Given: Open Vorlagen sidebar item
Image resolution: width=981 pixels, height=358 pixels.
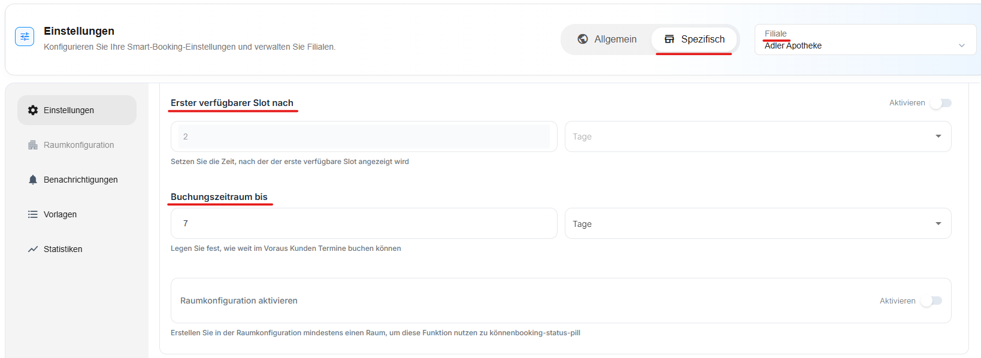Looking at the screenshot, I should [77, 214].
